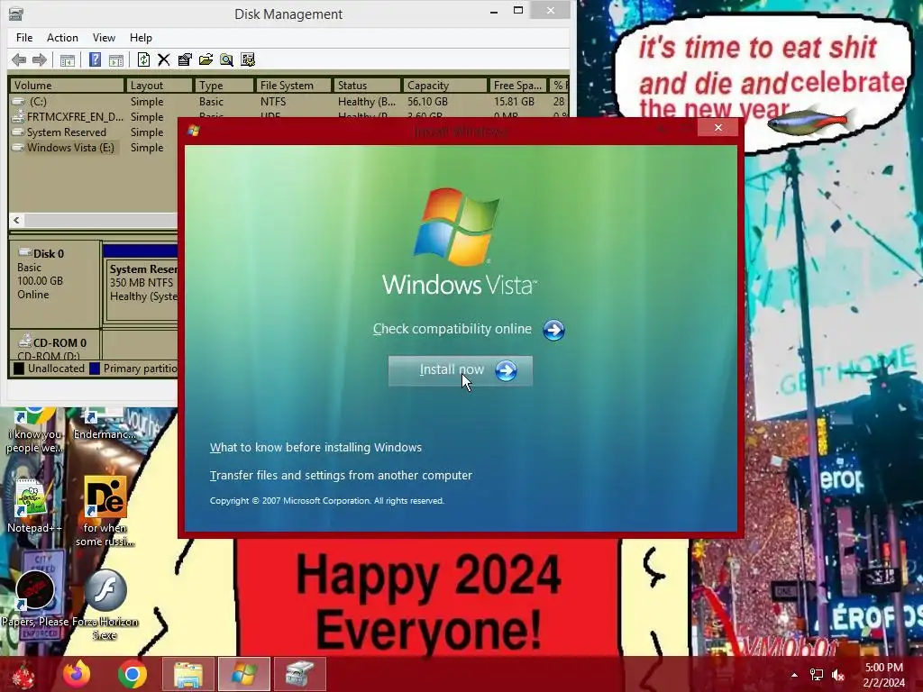Image resolution: width=923 pixels, height=692 pixels.
Task: Open the 'i know you people we...' desktop shortcut
Action: coord(34,431)
